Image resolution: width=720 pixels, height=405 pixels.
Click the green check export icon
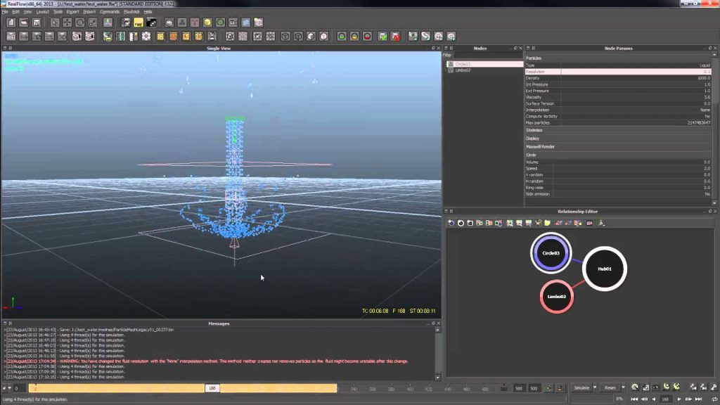tap(382, 37)
